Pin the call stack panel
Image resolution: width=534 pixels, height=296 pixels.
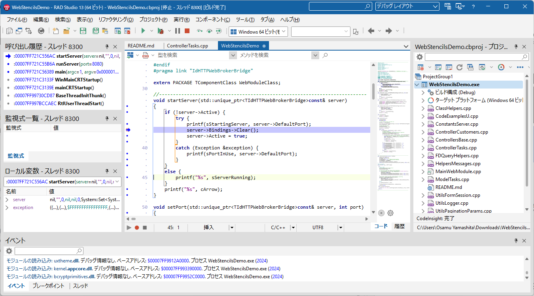(x=107, y=47)
